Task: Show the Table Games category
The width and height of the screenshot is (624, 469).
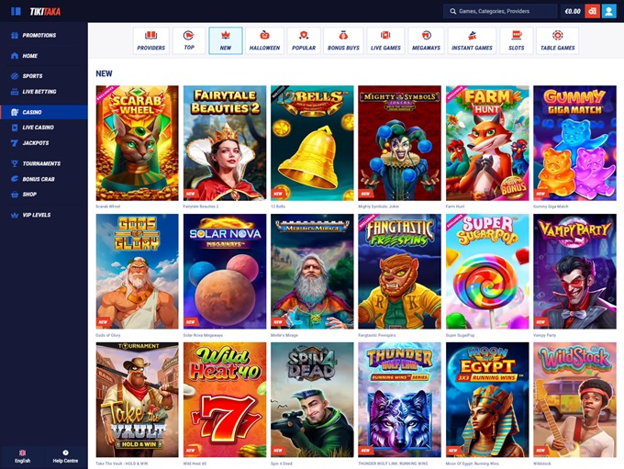Action: [557, 40]
